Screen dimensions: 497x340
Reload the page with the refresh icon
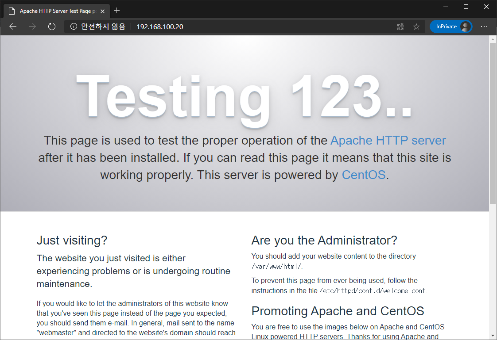click(52, 27)
